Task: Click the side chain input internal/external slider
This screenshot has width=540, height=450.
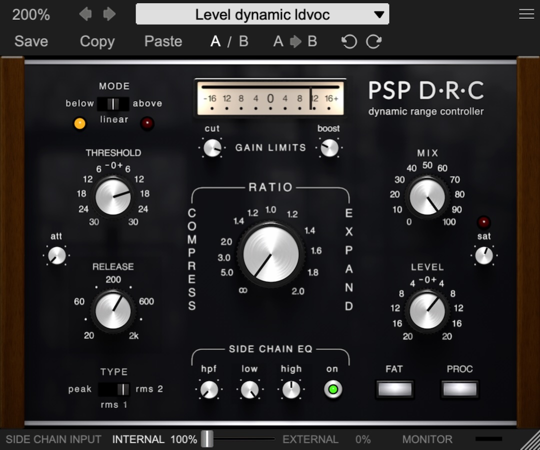Action: pos(207,439)
